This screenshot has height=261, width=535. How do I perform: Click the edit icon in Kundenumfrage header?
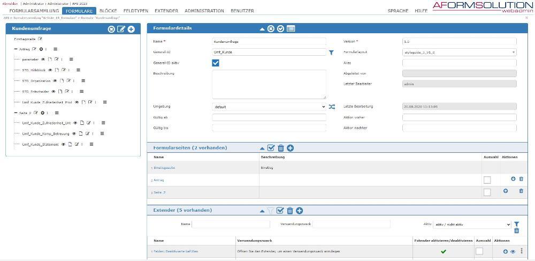[121, 29]
